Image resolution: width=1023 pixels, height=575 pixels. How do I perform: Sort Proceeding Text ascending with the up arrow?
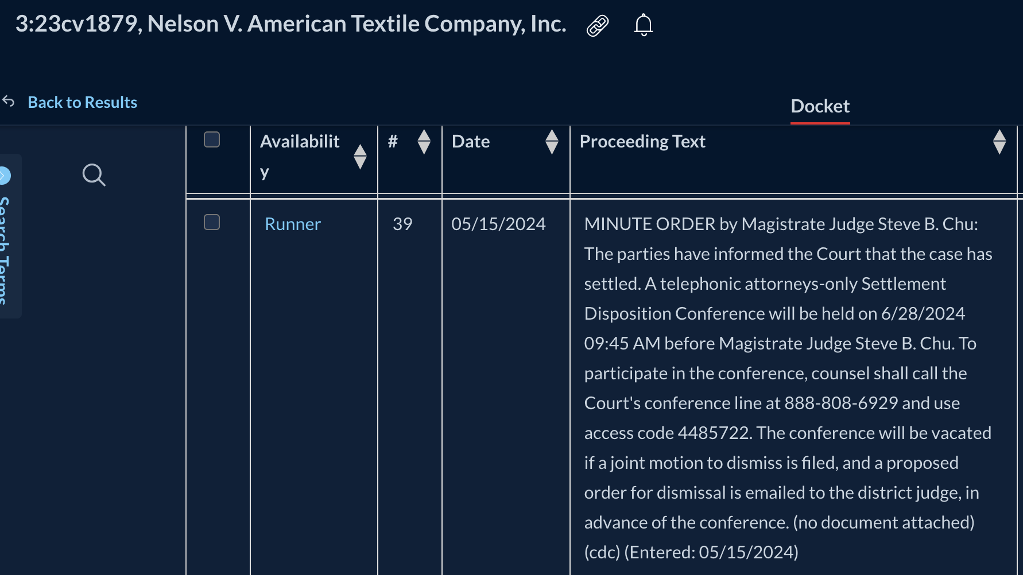[x=999, y=135]
